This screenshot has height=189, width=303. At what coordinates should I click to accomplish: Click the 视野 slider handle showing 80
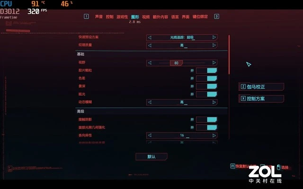tap(176, 63)
